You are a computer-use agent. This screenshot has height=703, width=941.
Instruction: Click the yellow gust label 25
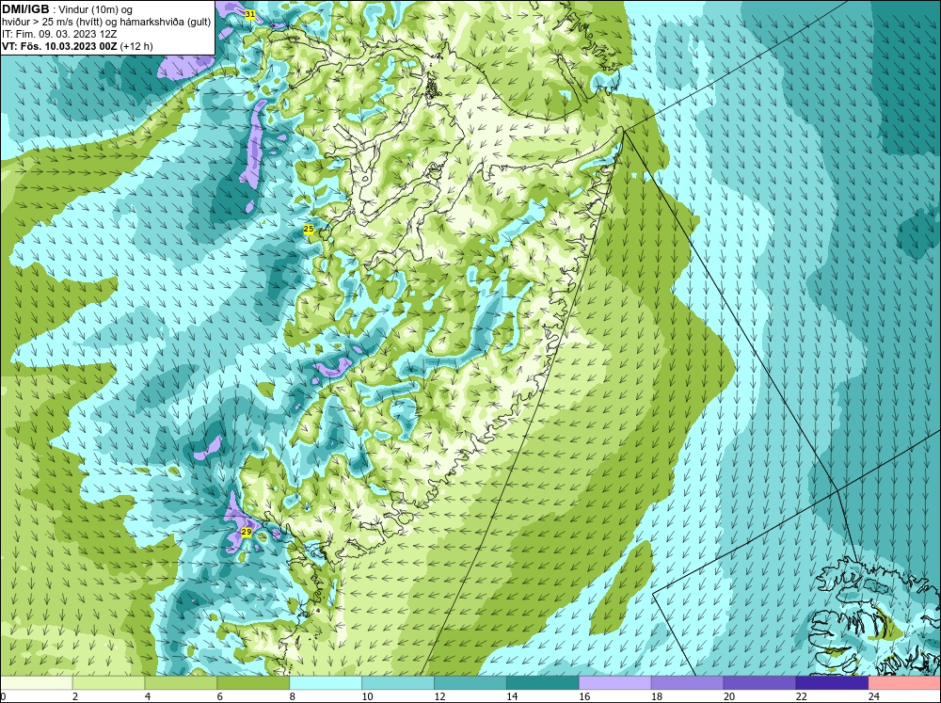309,229
